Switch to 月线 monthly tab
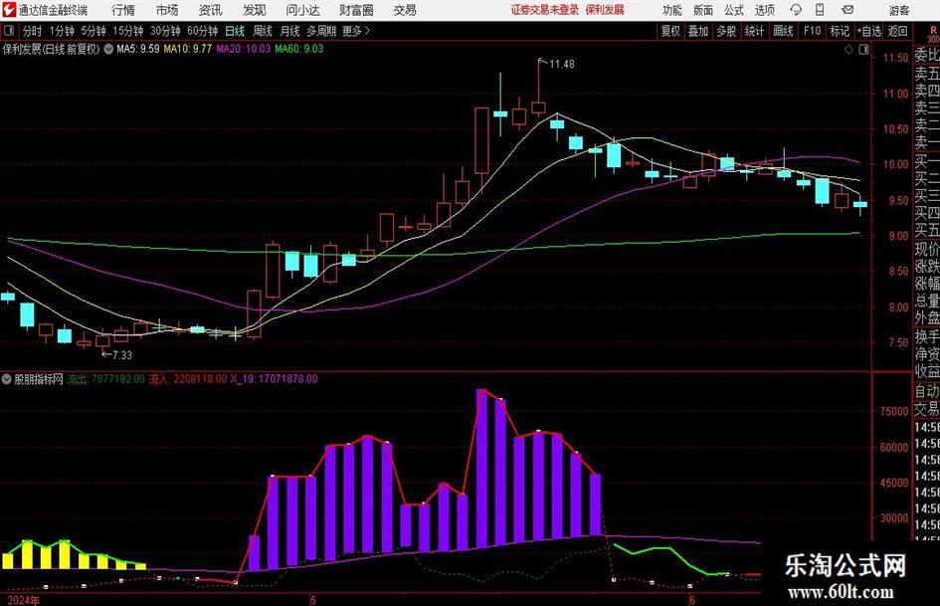Image resolution: width=940 pixels, height=606 pixels. (289, 31)
